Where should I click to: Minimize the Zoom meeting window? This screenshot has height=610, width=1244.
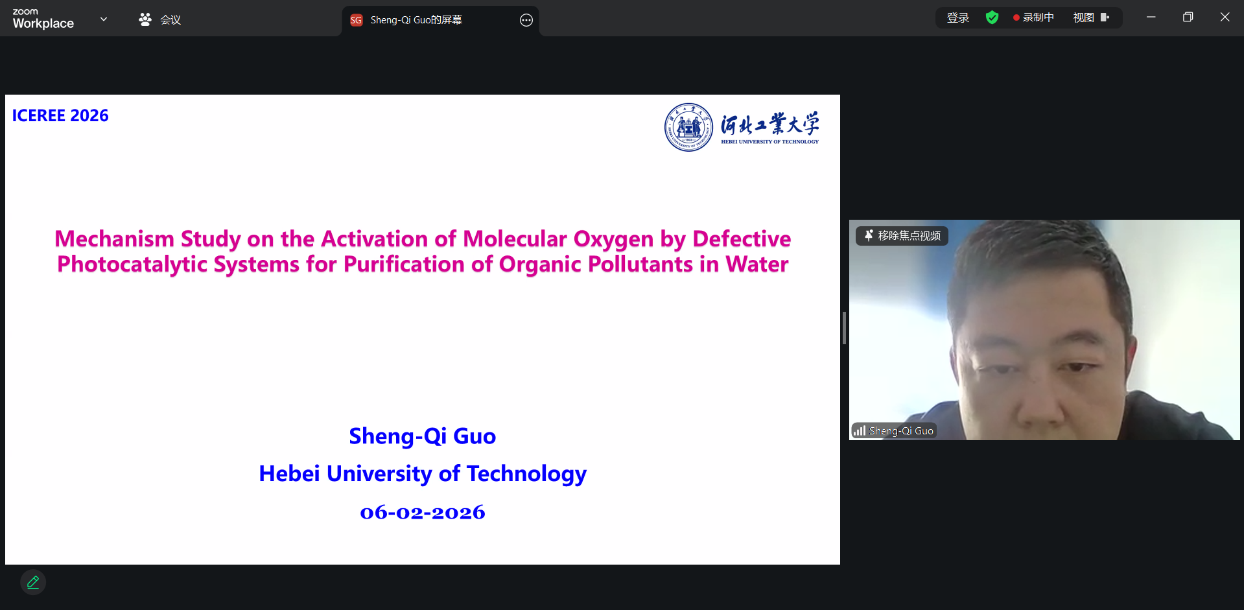[x=1151, y=18]
